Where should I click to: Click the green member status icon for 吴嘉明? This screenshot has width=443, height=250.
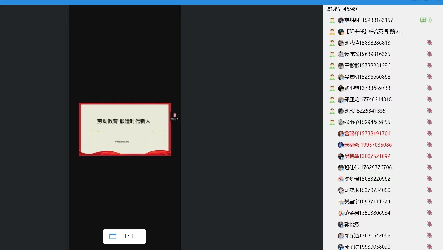coord(332,77)
